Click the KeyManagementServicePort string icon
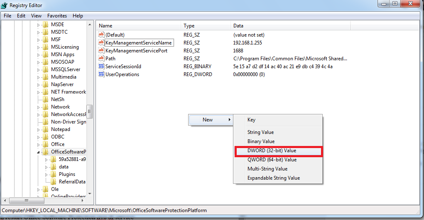Image resolution: width=424 pixels, height=220 pixels. coord(101,50)
